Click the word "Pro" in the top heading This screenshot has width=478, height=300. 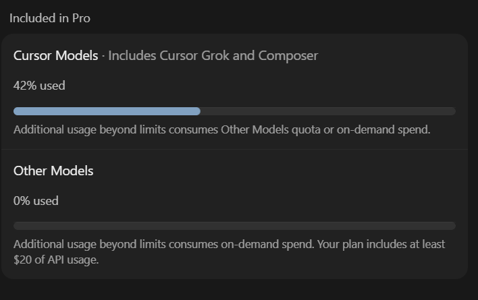coord(81,18)
